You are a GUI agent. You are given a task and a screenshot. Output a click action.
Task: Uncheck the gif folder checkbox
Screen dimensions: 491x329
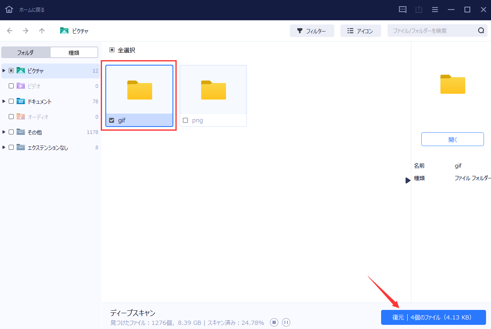click(112, 120)
